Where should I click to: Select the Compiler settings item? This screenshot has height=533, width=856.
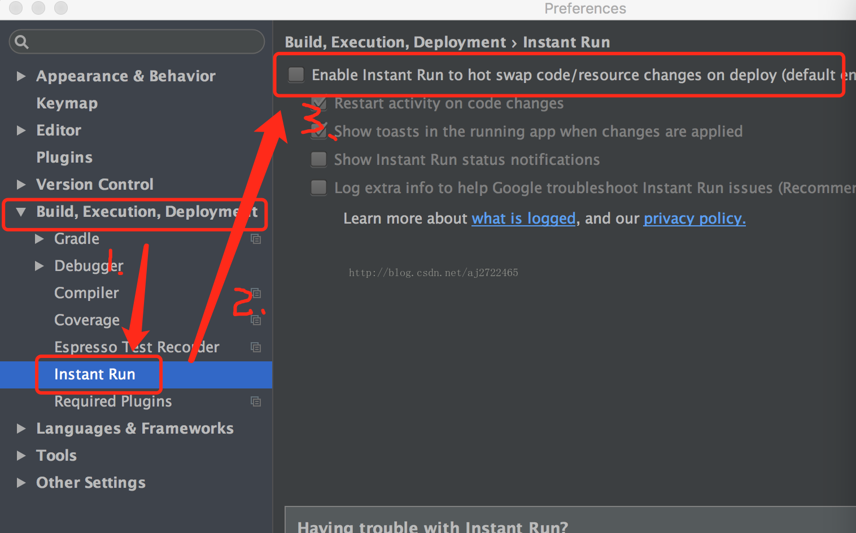click(x=86, y=293)
